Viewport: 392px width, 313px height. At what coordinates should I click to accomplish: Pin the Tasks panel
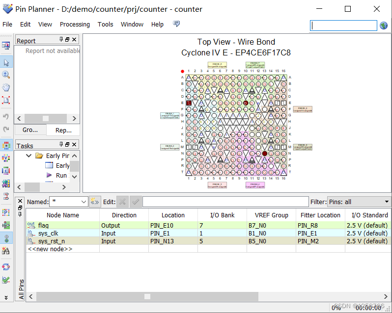61,144
